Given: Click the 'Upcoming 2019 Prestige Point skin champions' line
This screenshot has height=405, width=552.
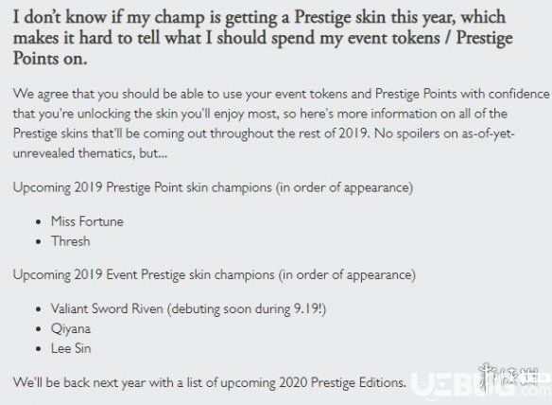Looking at the screenshot, I should [x=213, y=187].
